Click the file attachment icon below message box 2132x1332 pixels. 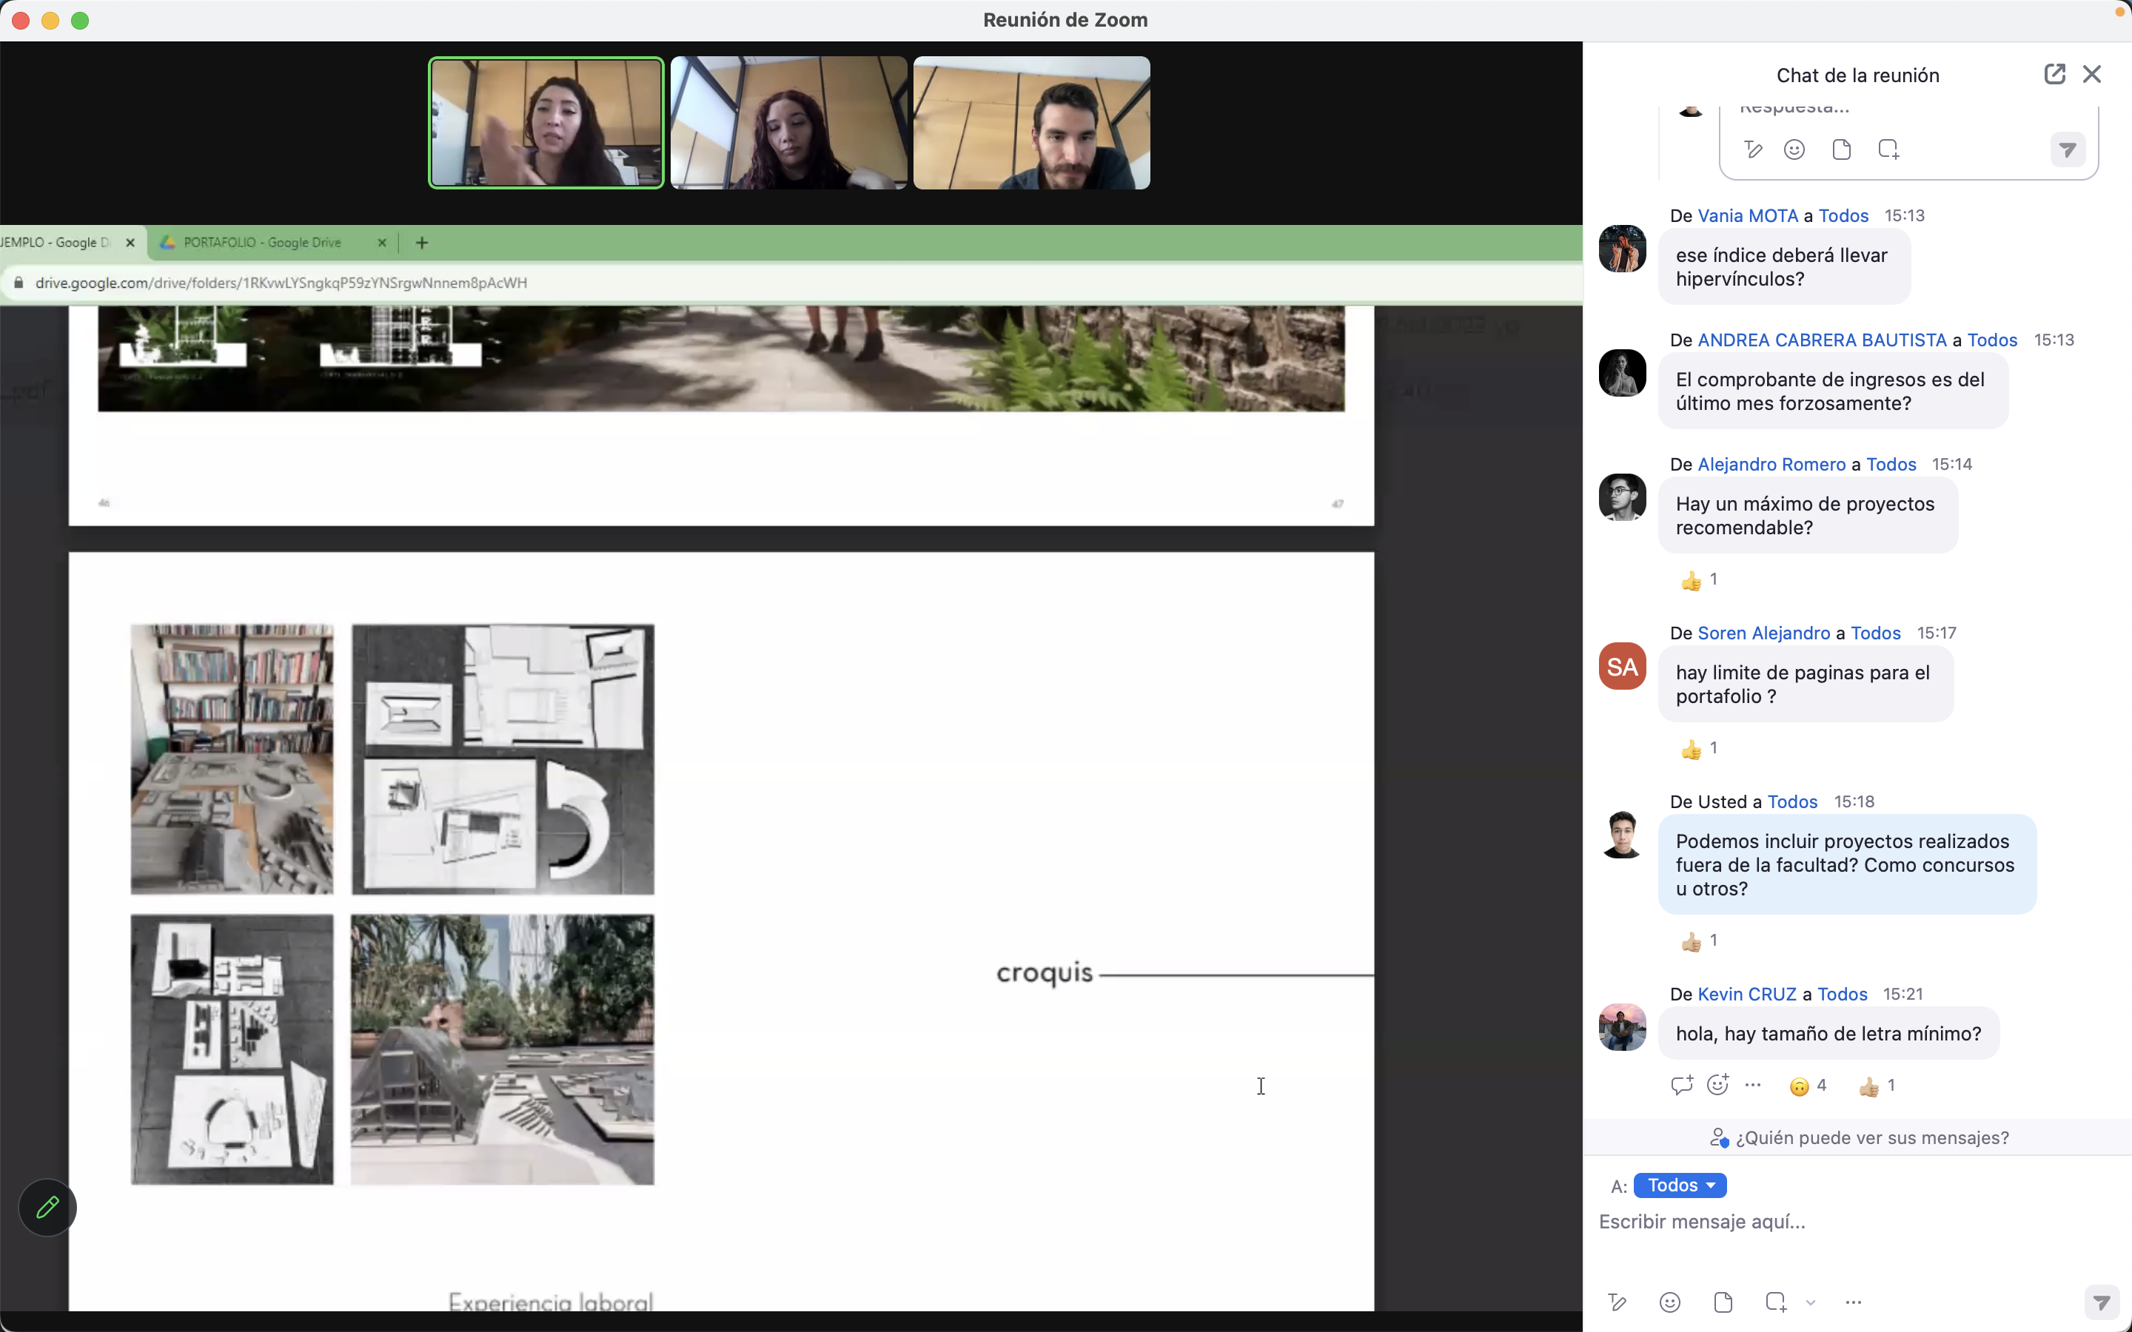click(x=1723, y=1302)
